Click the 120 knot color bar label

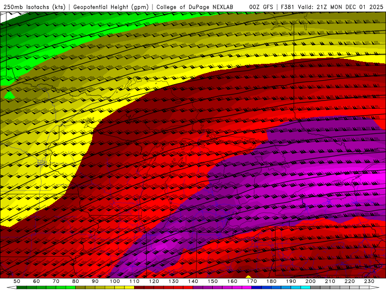coord(154,281)
